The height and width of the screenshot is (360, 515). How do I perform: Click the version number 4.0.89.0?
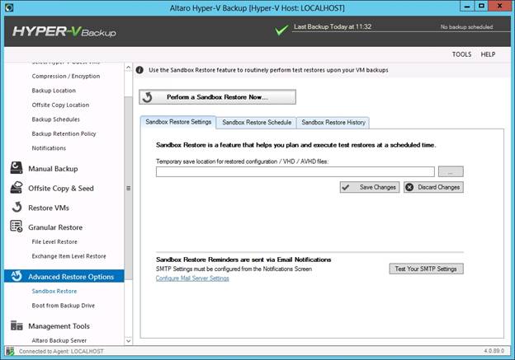point(494,351)
